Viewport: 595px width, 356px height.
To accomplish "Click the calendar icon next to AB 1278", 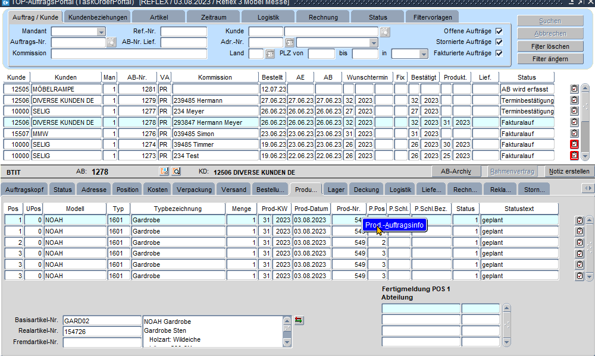I will (x=165, y=172).
